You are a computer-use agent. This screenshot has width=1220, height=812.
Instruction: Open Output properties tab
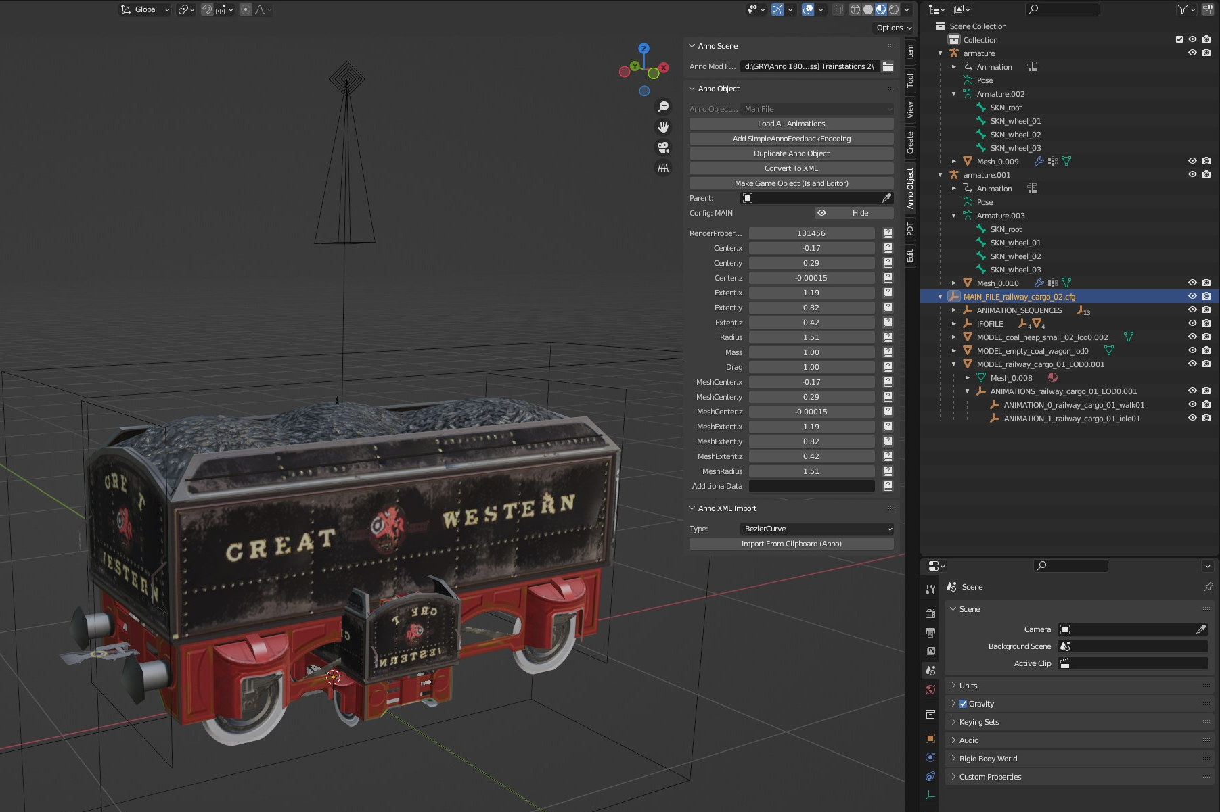coord(930,633)
